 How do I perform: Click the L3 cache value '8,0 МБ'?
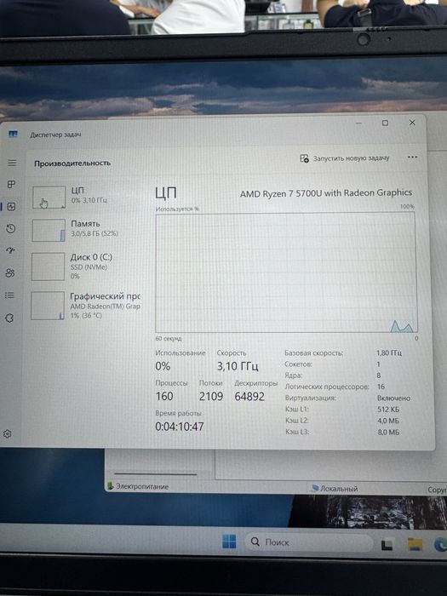(388, 433)
